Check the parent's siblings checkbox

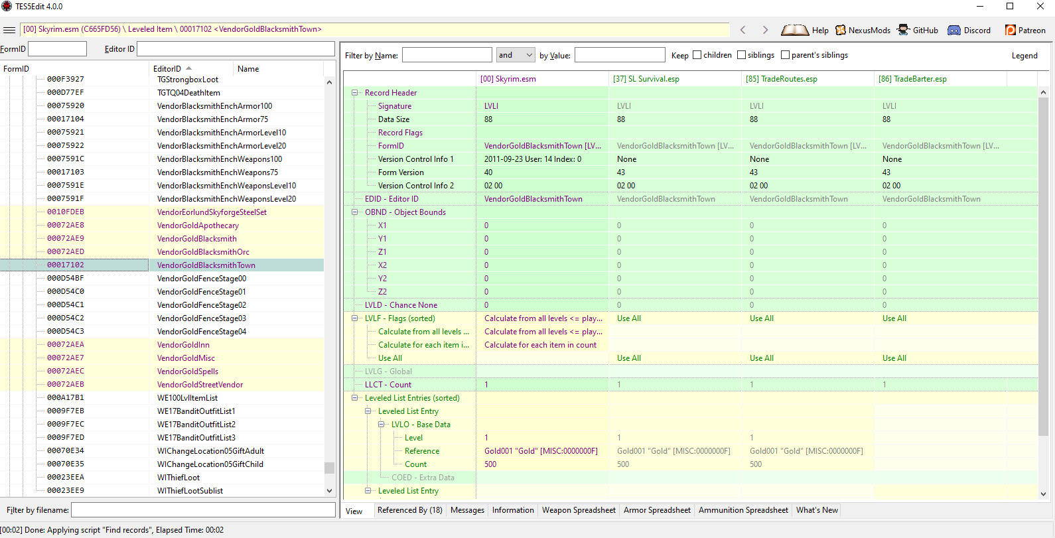(x=785, y=55)
